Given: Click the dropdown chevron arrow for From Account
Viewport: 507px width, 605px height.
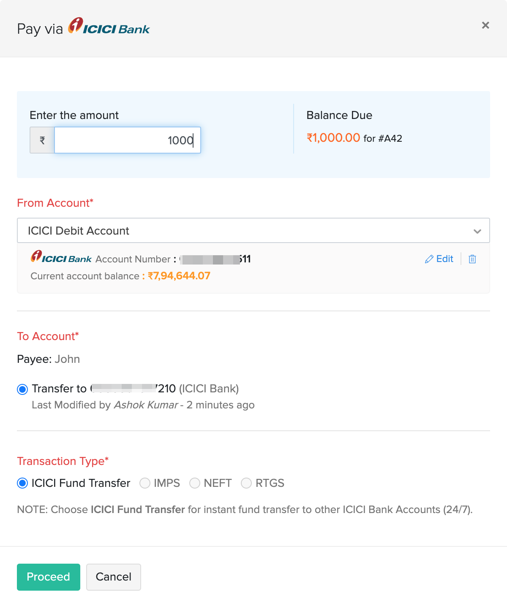Looking at the screenshot, I should pyautogui.click(x=477, y=231).
